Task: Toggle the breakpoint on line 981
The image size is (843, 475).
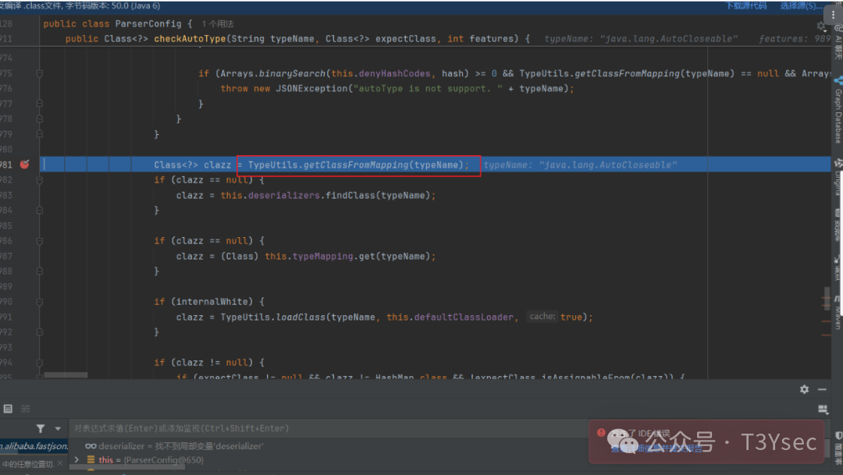Action: 23,165
